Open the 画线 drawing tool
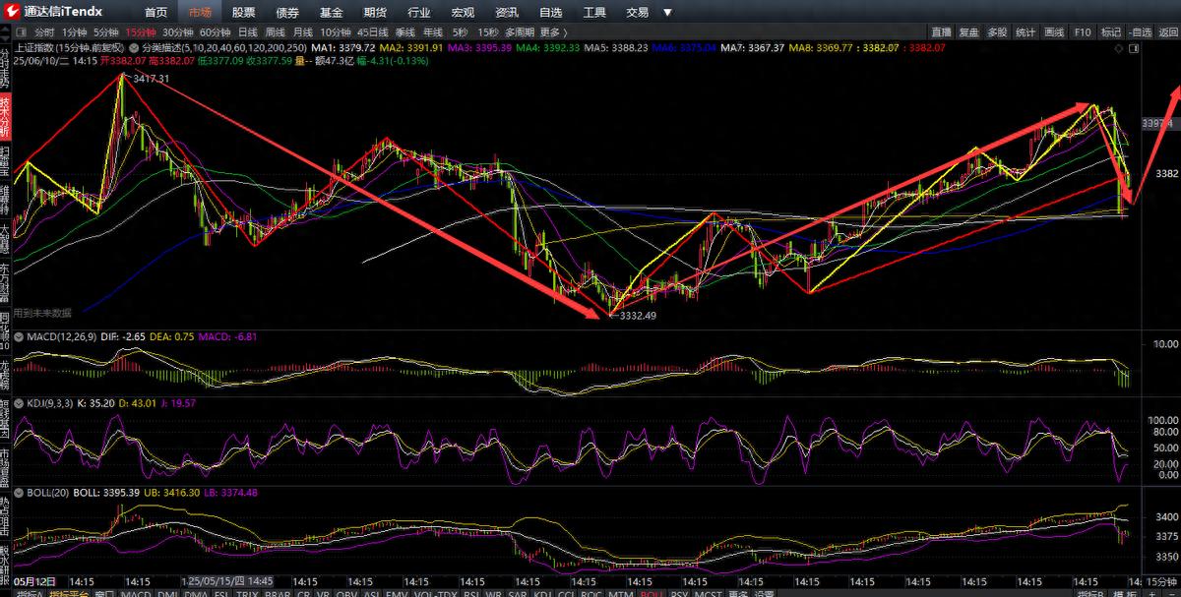The image size is (1181, 597). tap(1053, 32)
